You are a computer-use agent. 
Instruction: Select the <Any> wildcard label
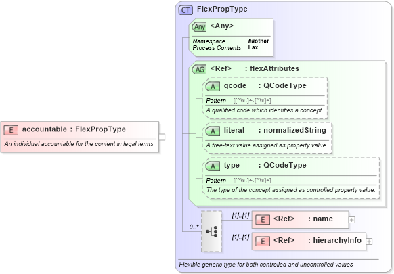pyautogui.click(x=221, y=26)
